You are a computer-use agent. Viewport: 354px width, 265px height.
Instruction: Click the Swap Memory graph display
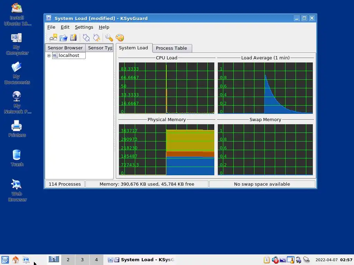[x=265, y=150]
